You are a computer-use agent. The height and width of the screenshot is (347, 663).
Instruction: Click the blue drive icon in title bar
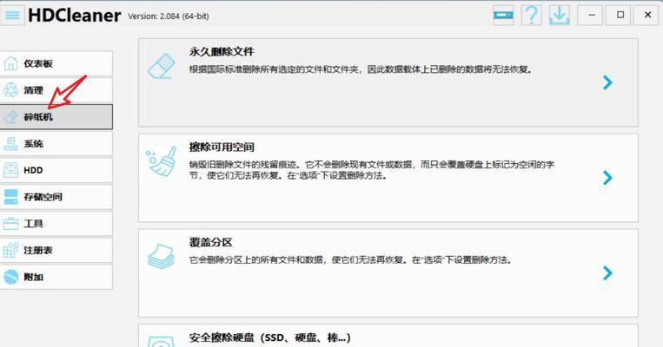503,16
